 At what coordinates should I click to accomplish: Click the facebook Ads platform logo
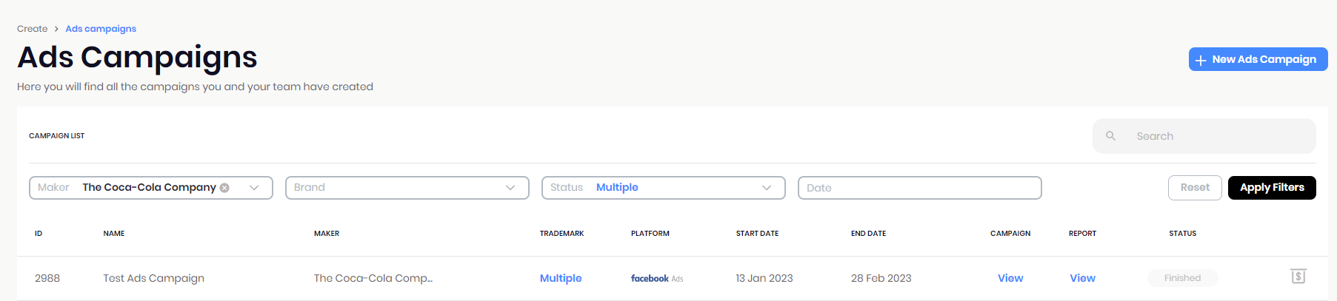pos(656,279)
